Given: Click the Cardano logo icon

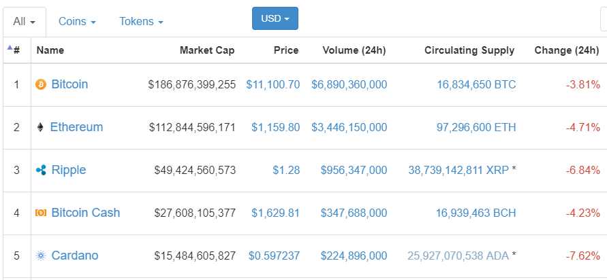Looking at the screenshot, I should [41, 256].
